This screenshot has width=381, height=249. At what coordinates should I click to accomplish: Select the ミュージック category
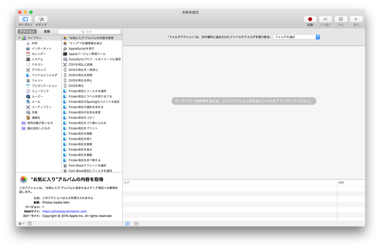pos(38,91)
